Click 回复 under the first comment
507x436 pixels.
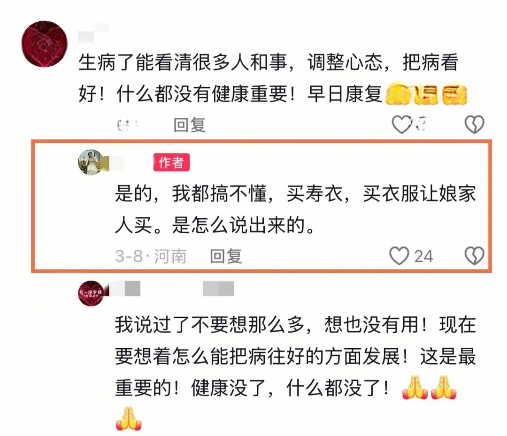(190, 125)
